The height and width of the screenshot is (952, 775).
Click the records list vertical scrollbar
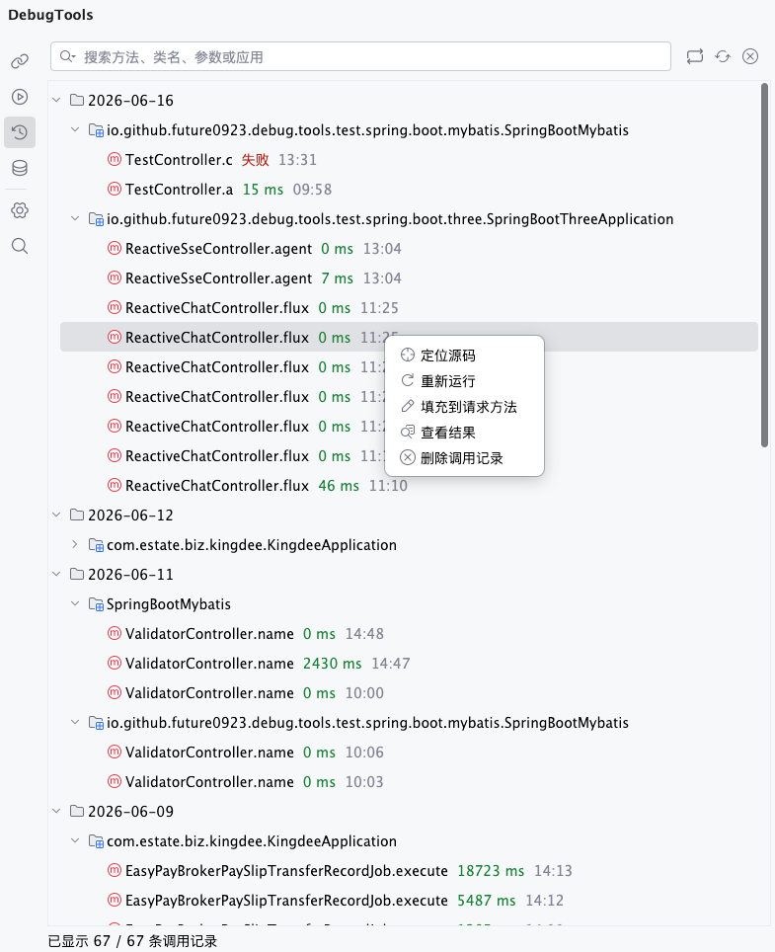(765, 266)
